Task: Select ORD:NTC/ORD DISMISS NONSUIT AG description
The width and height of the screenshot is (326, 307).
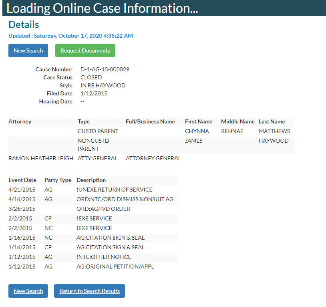Action: coord(125,199)
